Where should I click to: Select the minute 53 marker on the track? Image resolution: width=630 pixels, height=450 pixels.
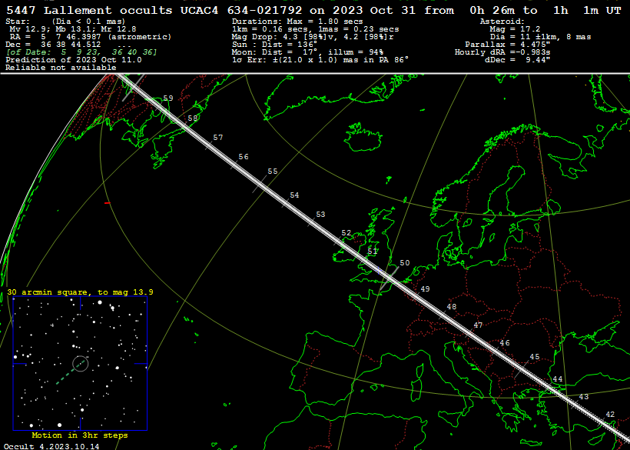(x=320, y=215)
